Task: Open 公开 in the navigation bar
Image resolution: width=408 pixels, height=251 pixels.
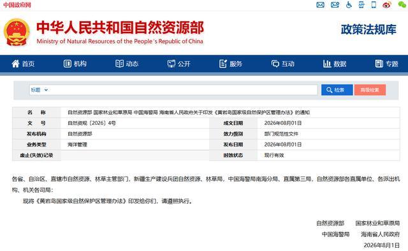Action: pos(184,64)
